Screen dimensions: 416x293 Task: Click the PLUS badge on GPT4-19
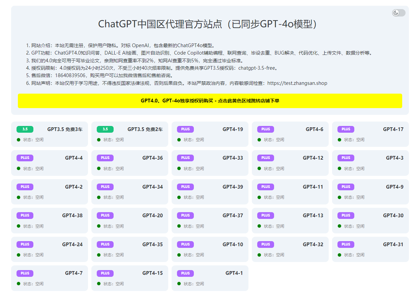(185, 129)
